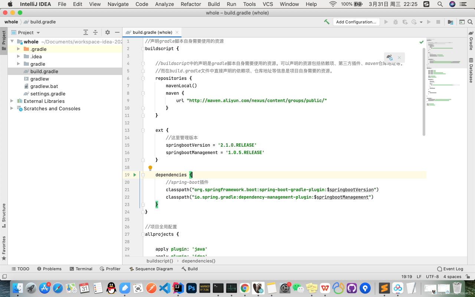The image size is (475, 297).
Task: Switch to the Terminal tool tab
Action: click(x=81, y=269)
